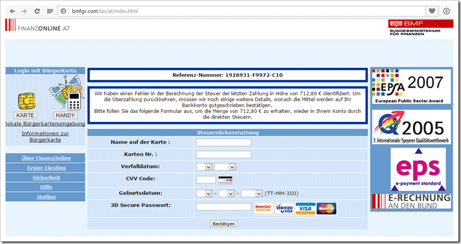This screenshot has height=244, width=461.
Task: Click the Karten Nr. input field
Action: click(x=223, y=155)
